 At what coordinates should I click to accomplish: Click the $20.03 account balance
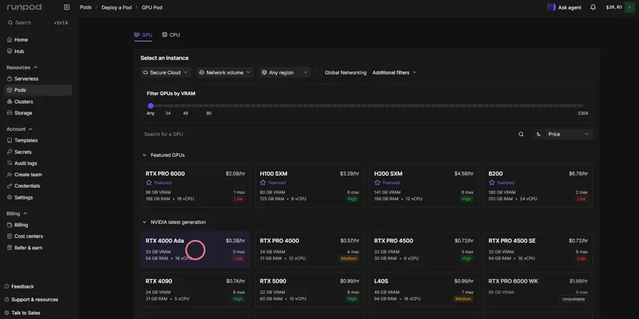(614, 7)
